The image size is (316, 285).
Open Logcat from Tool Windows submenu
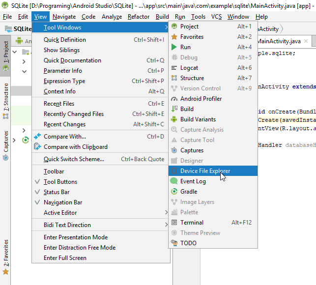(x=213, y=68)
